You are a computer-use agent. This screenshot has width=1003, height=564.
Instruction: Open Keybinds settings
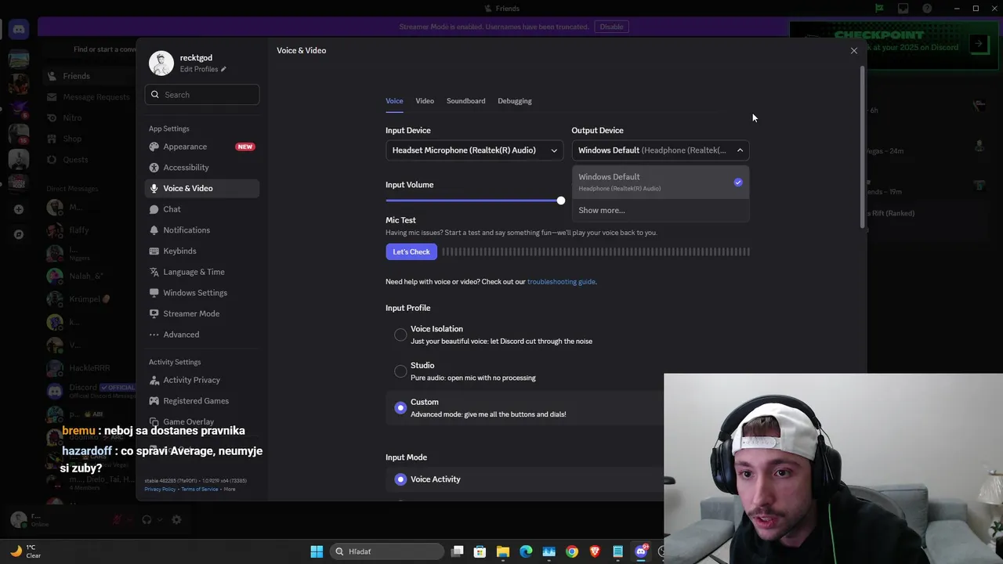tap(201, 251)
